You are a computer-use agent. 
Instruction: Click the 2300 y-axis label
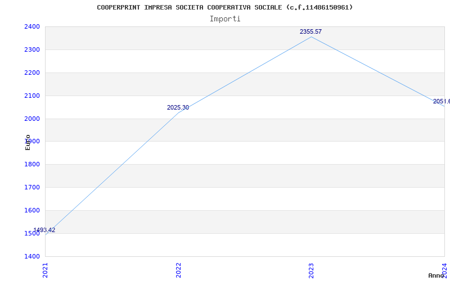tap(32, 49)
